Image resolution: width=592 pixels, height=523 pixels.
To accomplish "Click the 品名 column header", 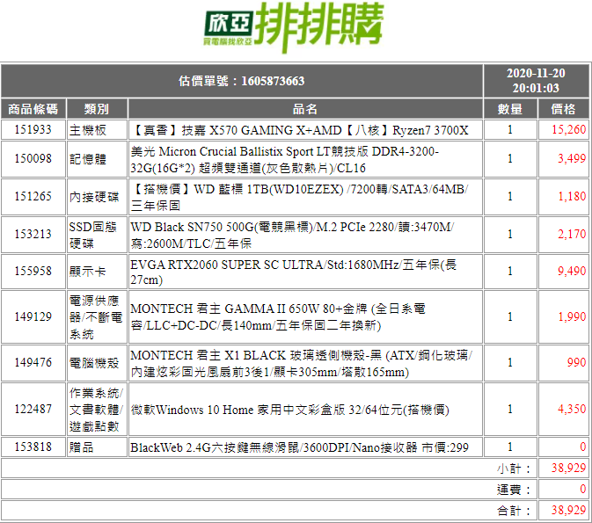I will click(305, 109).
